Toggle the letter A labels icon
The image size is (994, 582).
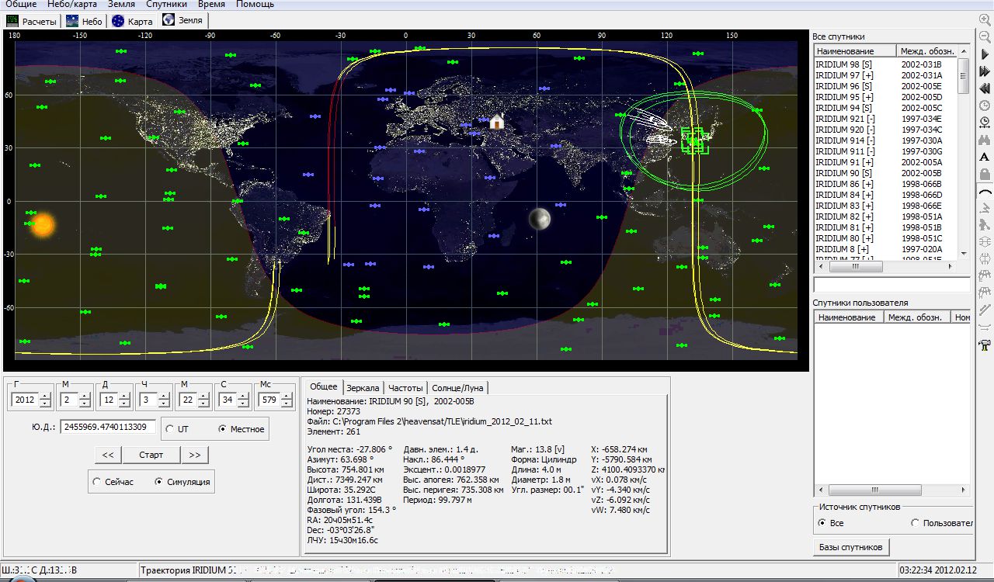coord(985,157)
